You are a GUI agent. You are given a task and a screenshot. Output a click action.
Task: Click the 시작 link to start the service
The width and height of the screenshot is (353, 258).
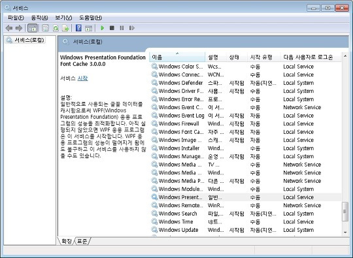pos(82,78)
